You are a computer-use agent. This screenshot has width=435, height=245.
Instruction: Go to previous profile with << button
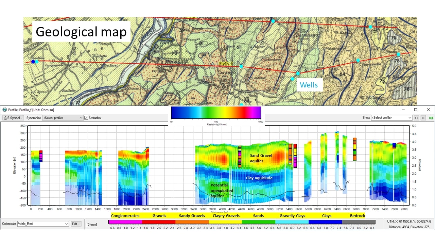coord(416,118)
